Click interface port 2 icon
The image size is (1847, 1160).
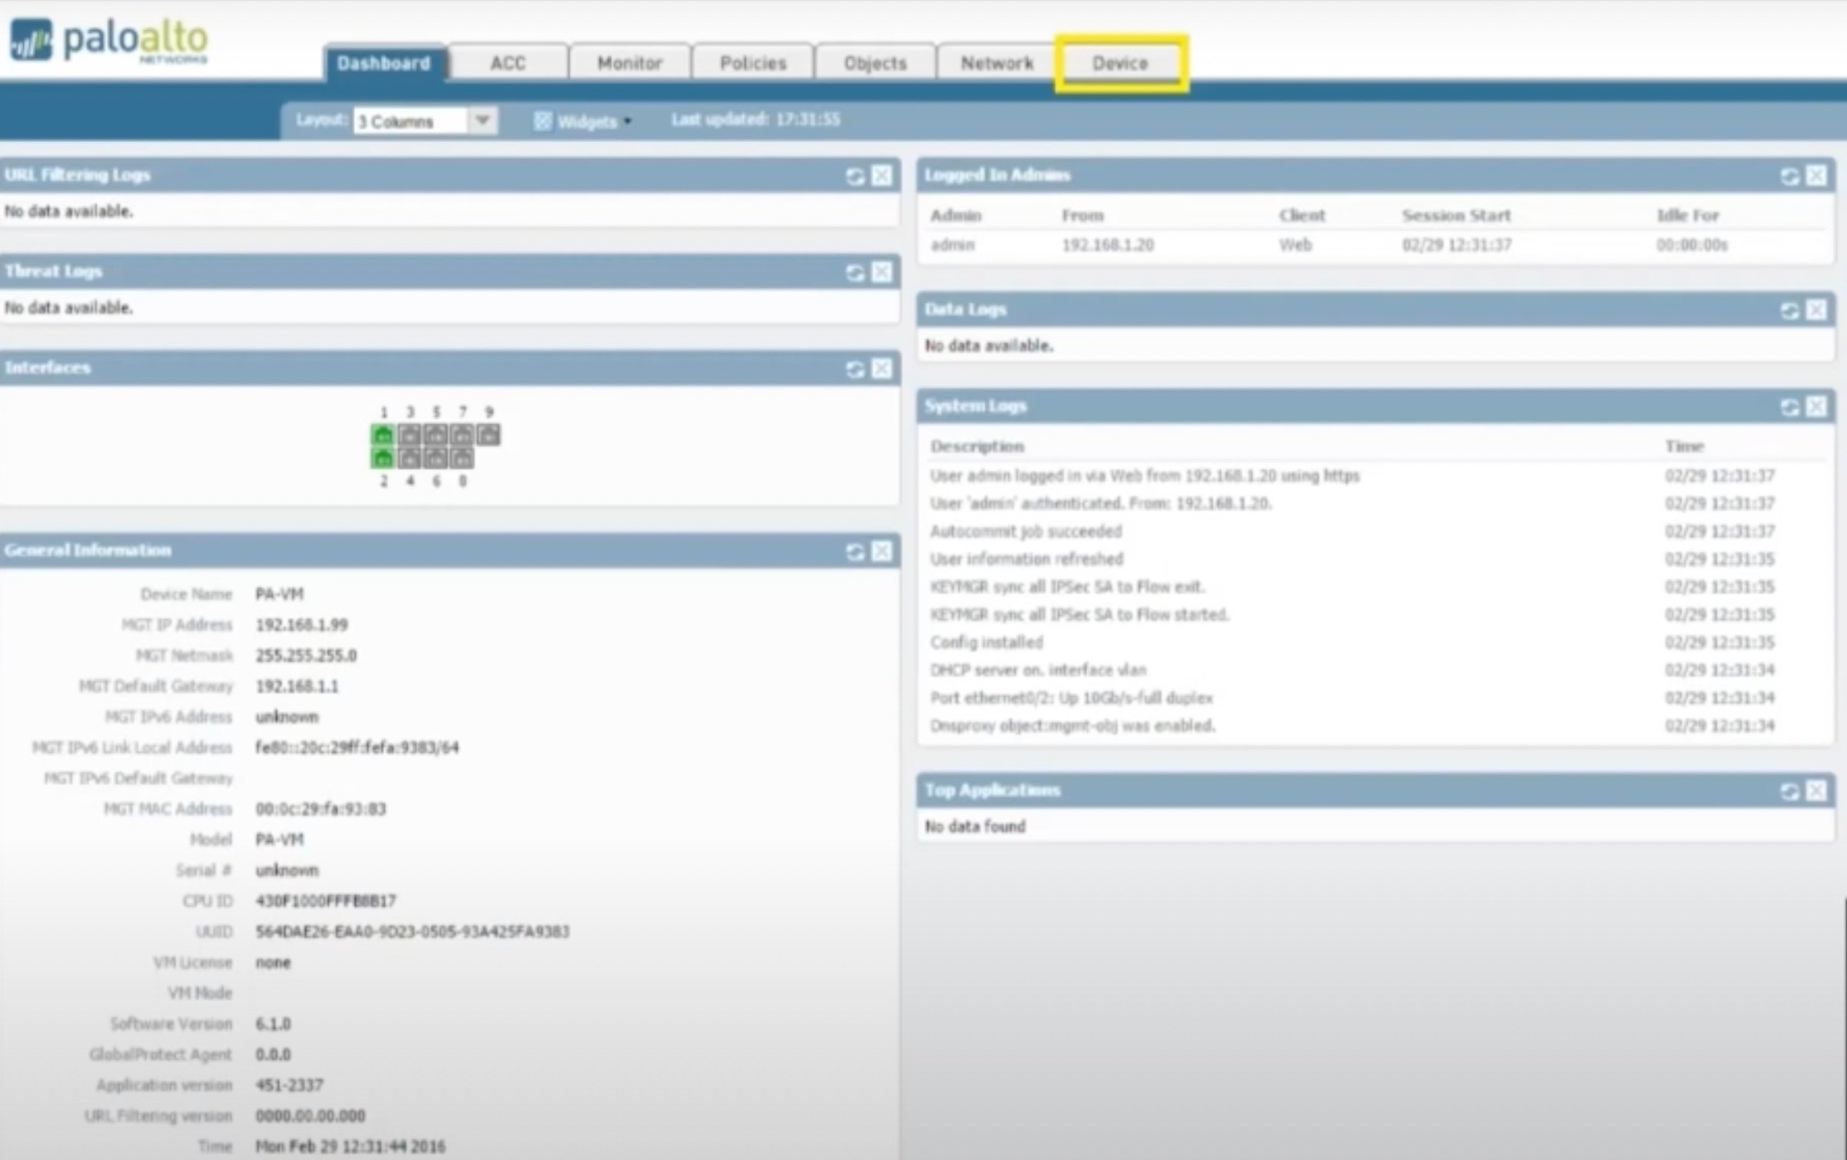click(x=383, y=459)
